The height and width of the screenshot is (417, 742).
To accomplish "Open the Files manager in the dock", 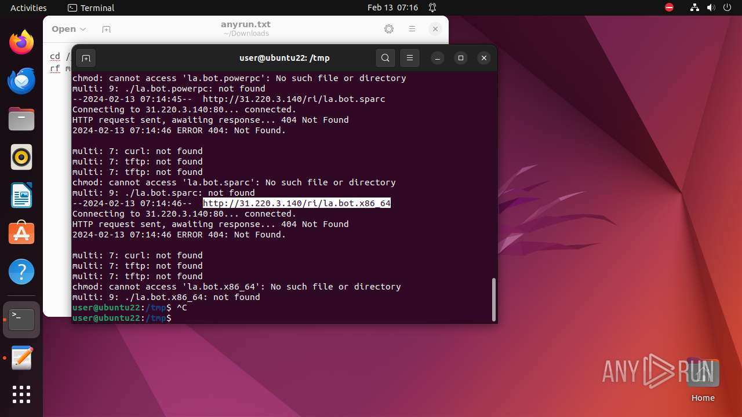I will click(x=21, y=119).
